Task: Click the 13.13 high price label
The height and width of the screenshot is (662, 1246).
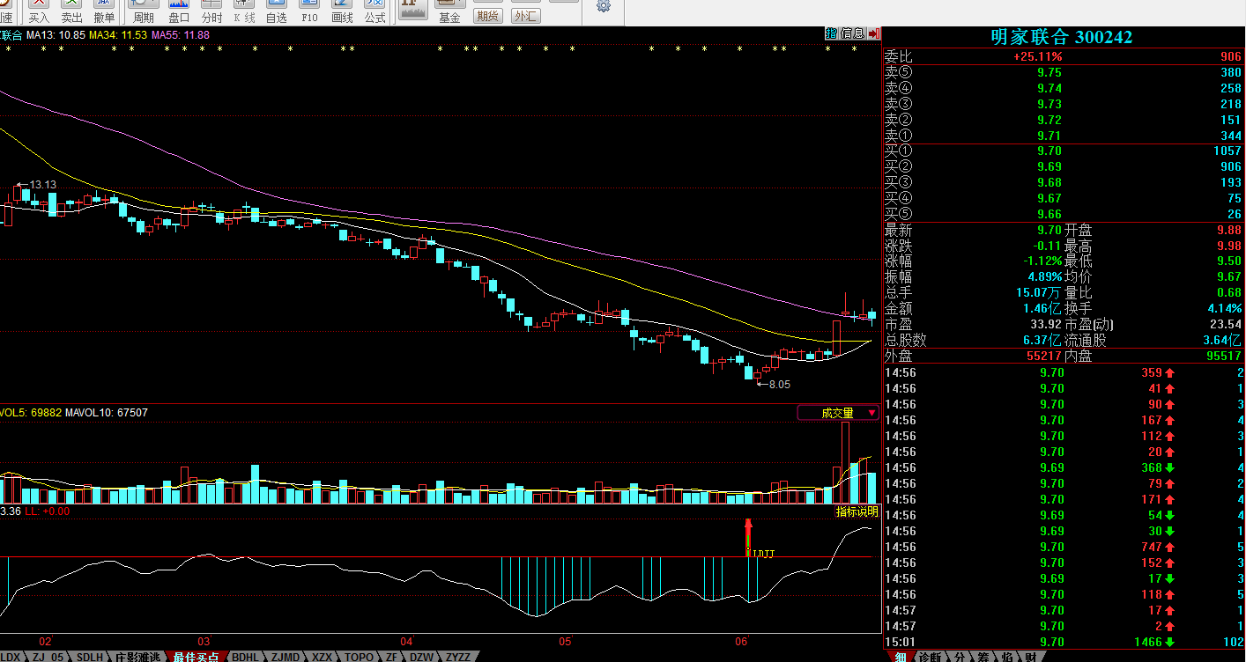Action: (x=42, y=185)
